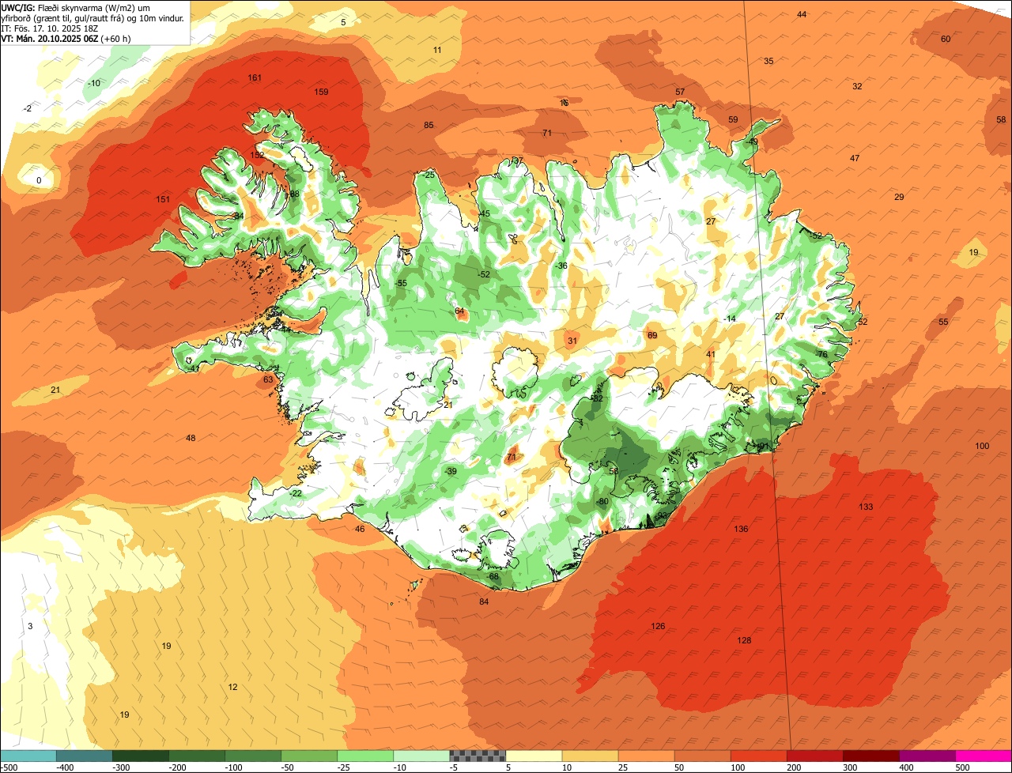This screenshot has width=1012, height=773.
Task: Click the map value "63"
Action: click(268, 379)
